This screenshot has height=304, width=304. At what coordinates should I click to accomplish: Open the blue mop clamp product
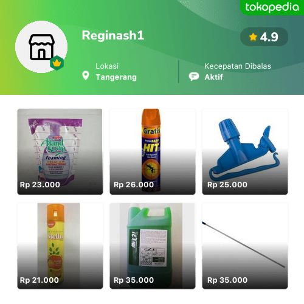click(x=245, y=151)
